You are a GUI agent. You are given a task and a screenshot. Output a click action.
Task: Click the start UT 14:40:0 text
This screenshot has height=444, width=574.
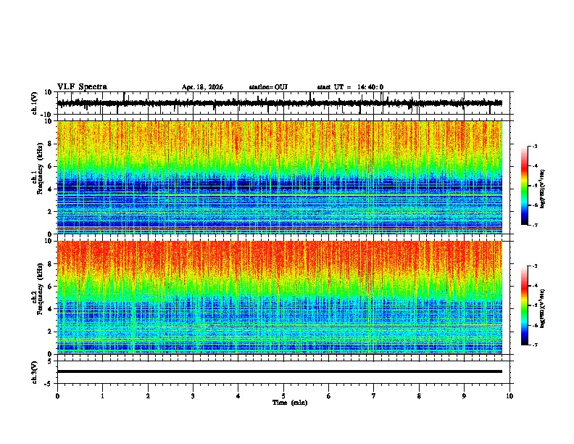click(x=350, y=87)
